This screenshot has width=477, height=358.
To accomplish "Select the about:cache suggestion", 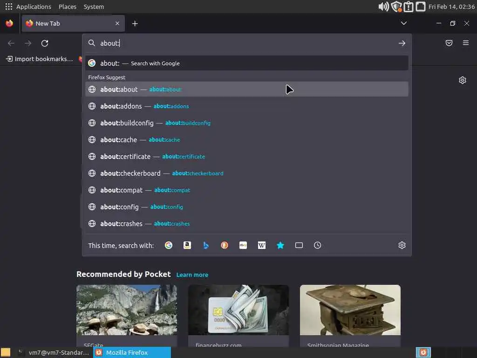I will (x=247, y=140).
